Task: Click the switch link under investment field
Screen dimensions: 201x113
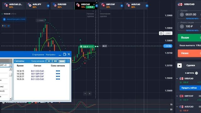Action: [x=192, y=30]
